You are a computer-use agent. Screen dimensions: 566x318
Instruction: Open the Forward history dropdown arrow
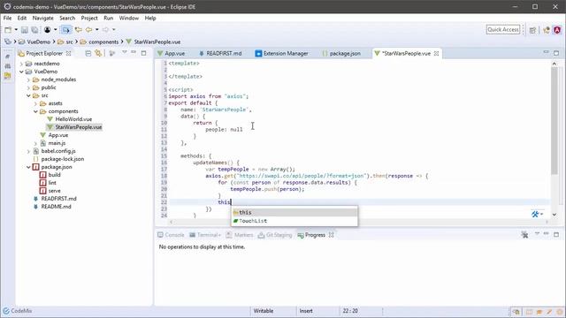(114, 29)
